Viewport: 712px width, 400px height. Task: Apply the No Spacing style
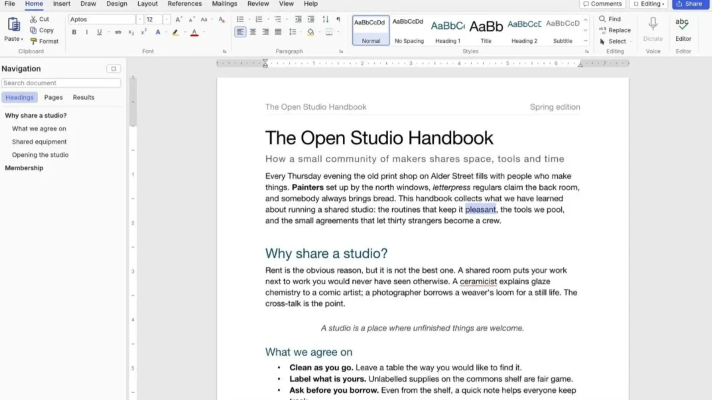[409, 30]
